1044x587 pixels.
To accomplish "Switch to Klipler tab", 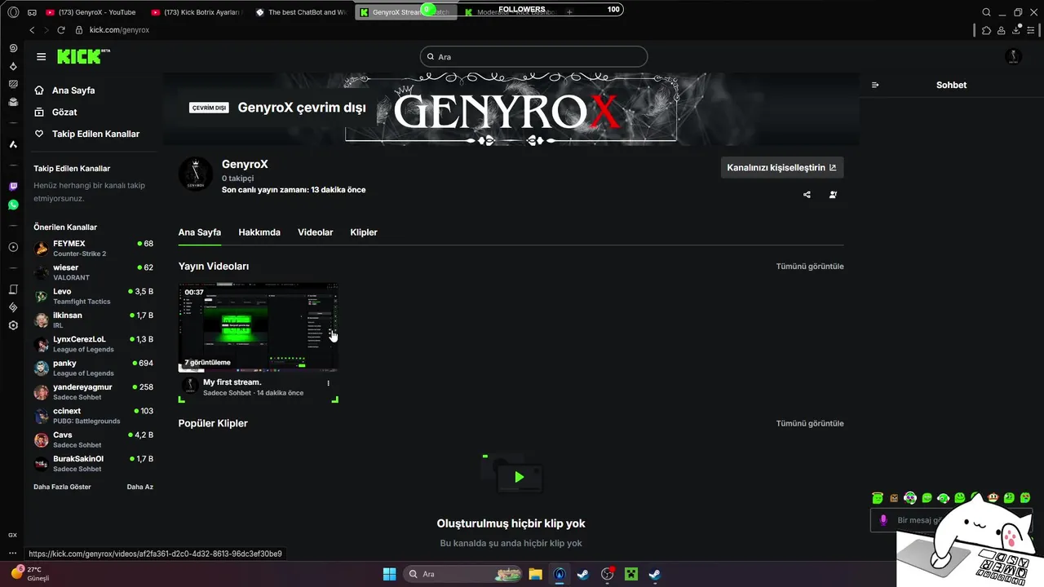I will (x=364, y=232).
